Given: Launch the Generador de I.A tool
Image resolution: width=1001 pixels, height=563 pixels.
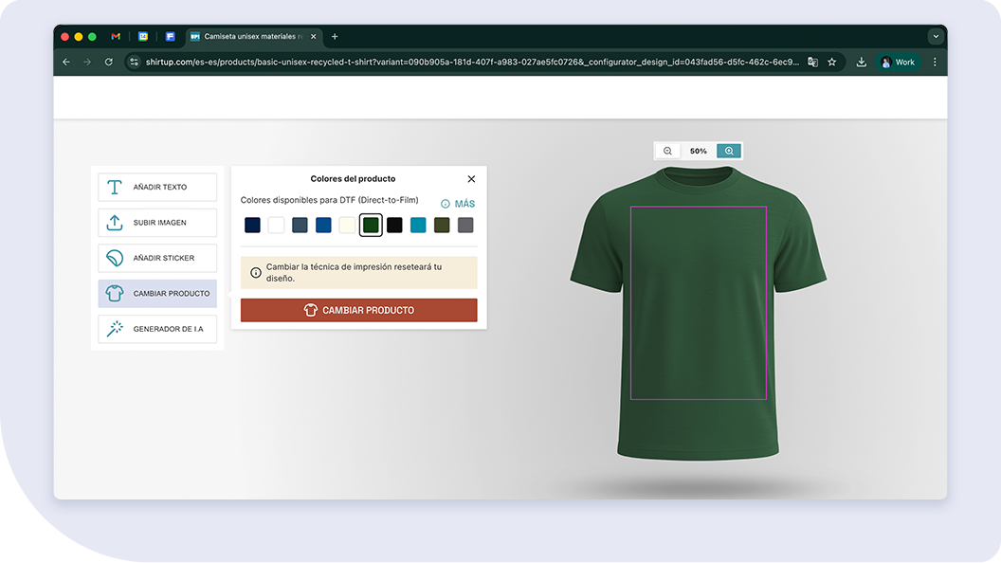Looking at the screenshot, I should [x=157, y=329].
